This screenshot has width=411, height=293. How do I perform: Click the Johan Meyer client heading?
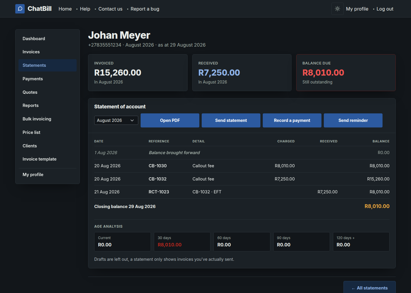119,35
